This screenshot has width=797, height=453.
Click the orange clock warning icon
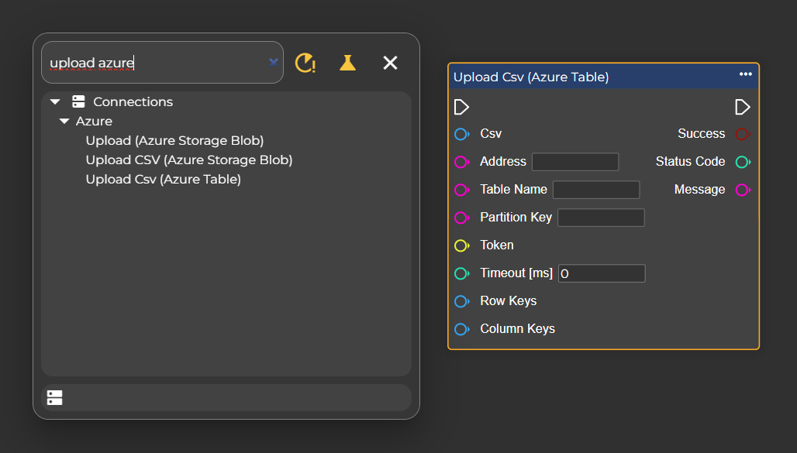pos(305,63)
